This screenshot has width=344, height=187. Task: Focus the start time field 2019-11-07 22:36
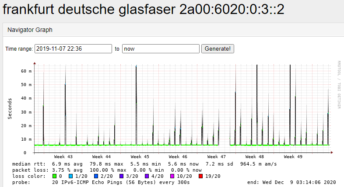tap(73, 48)
